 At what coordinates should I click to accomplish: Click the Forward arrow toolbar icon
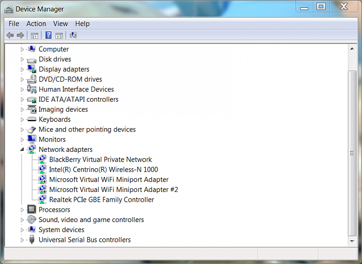(x=21, y=35)
